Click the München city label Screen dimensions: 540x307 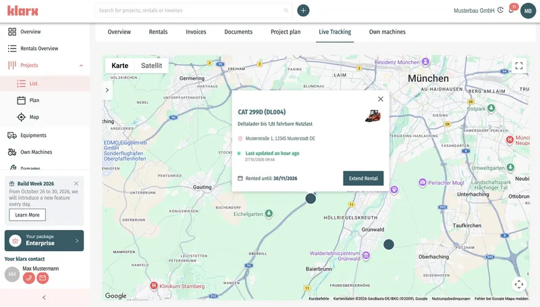428,78
